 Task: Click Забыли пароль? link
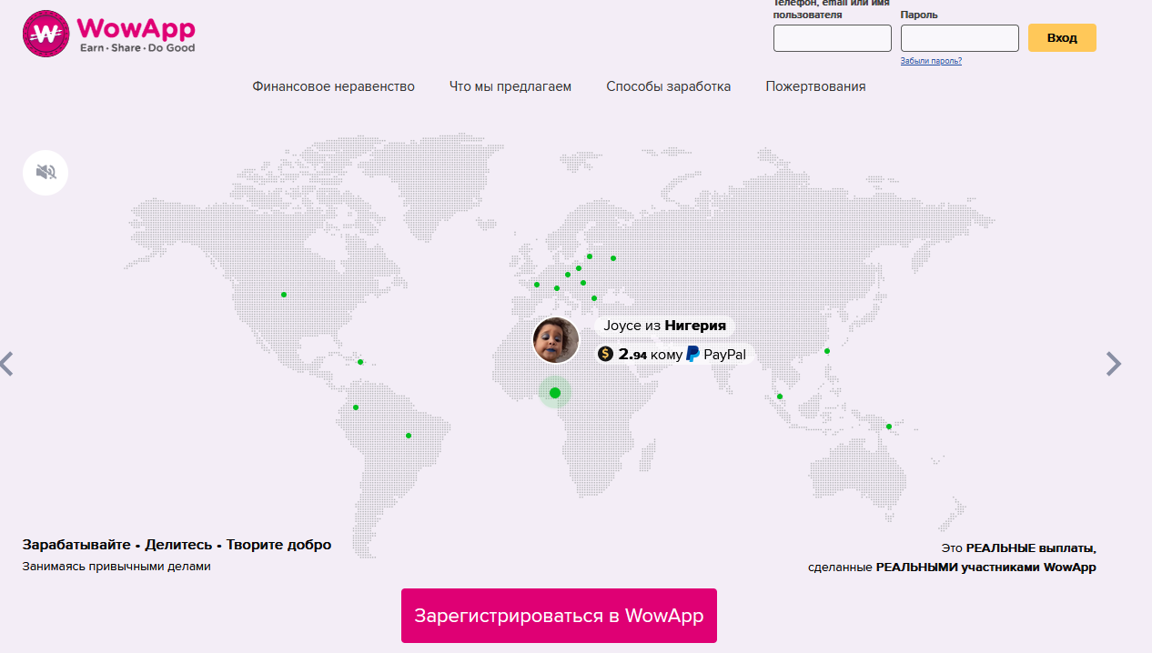tap(931, 61)
